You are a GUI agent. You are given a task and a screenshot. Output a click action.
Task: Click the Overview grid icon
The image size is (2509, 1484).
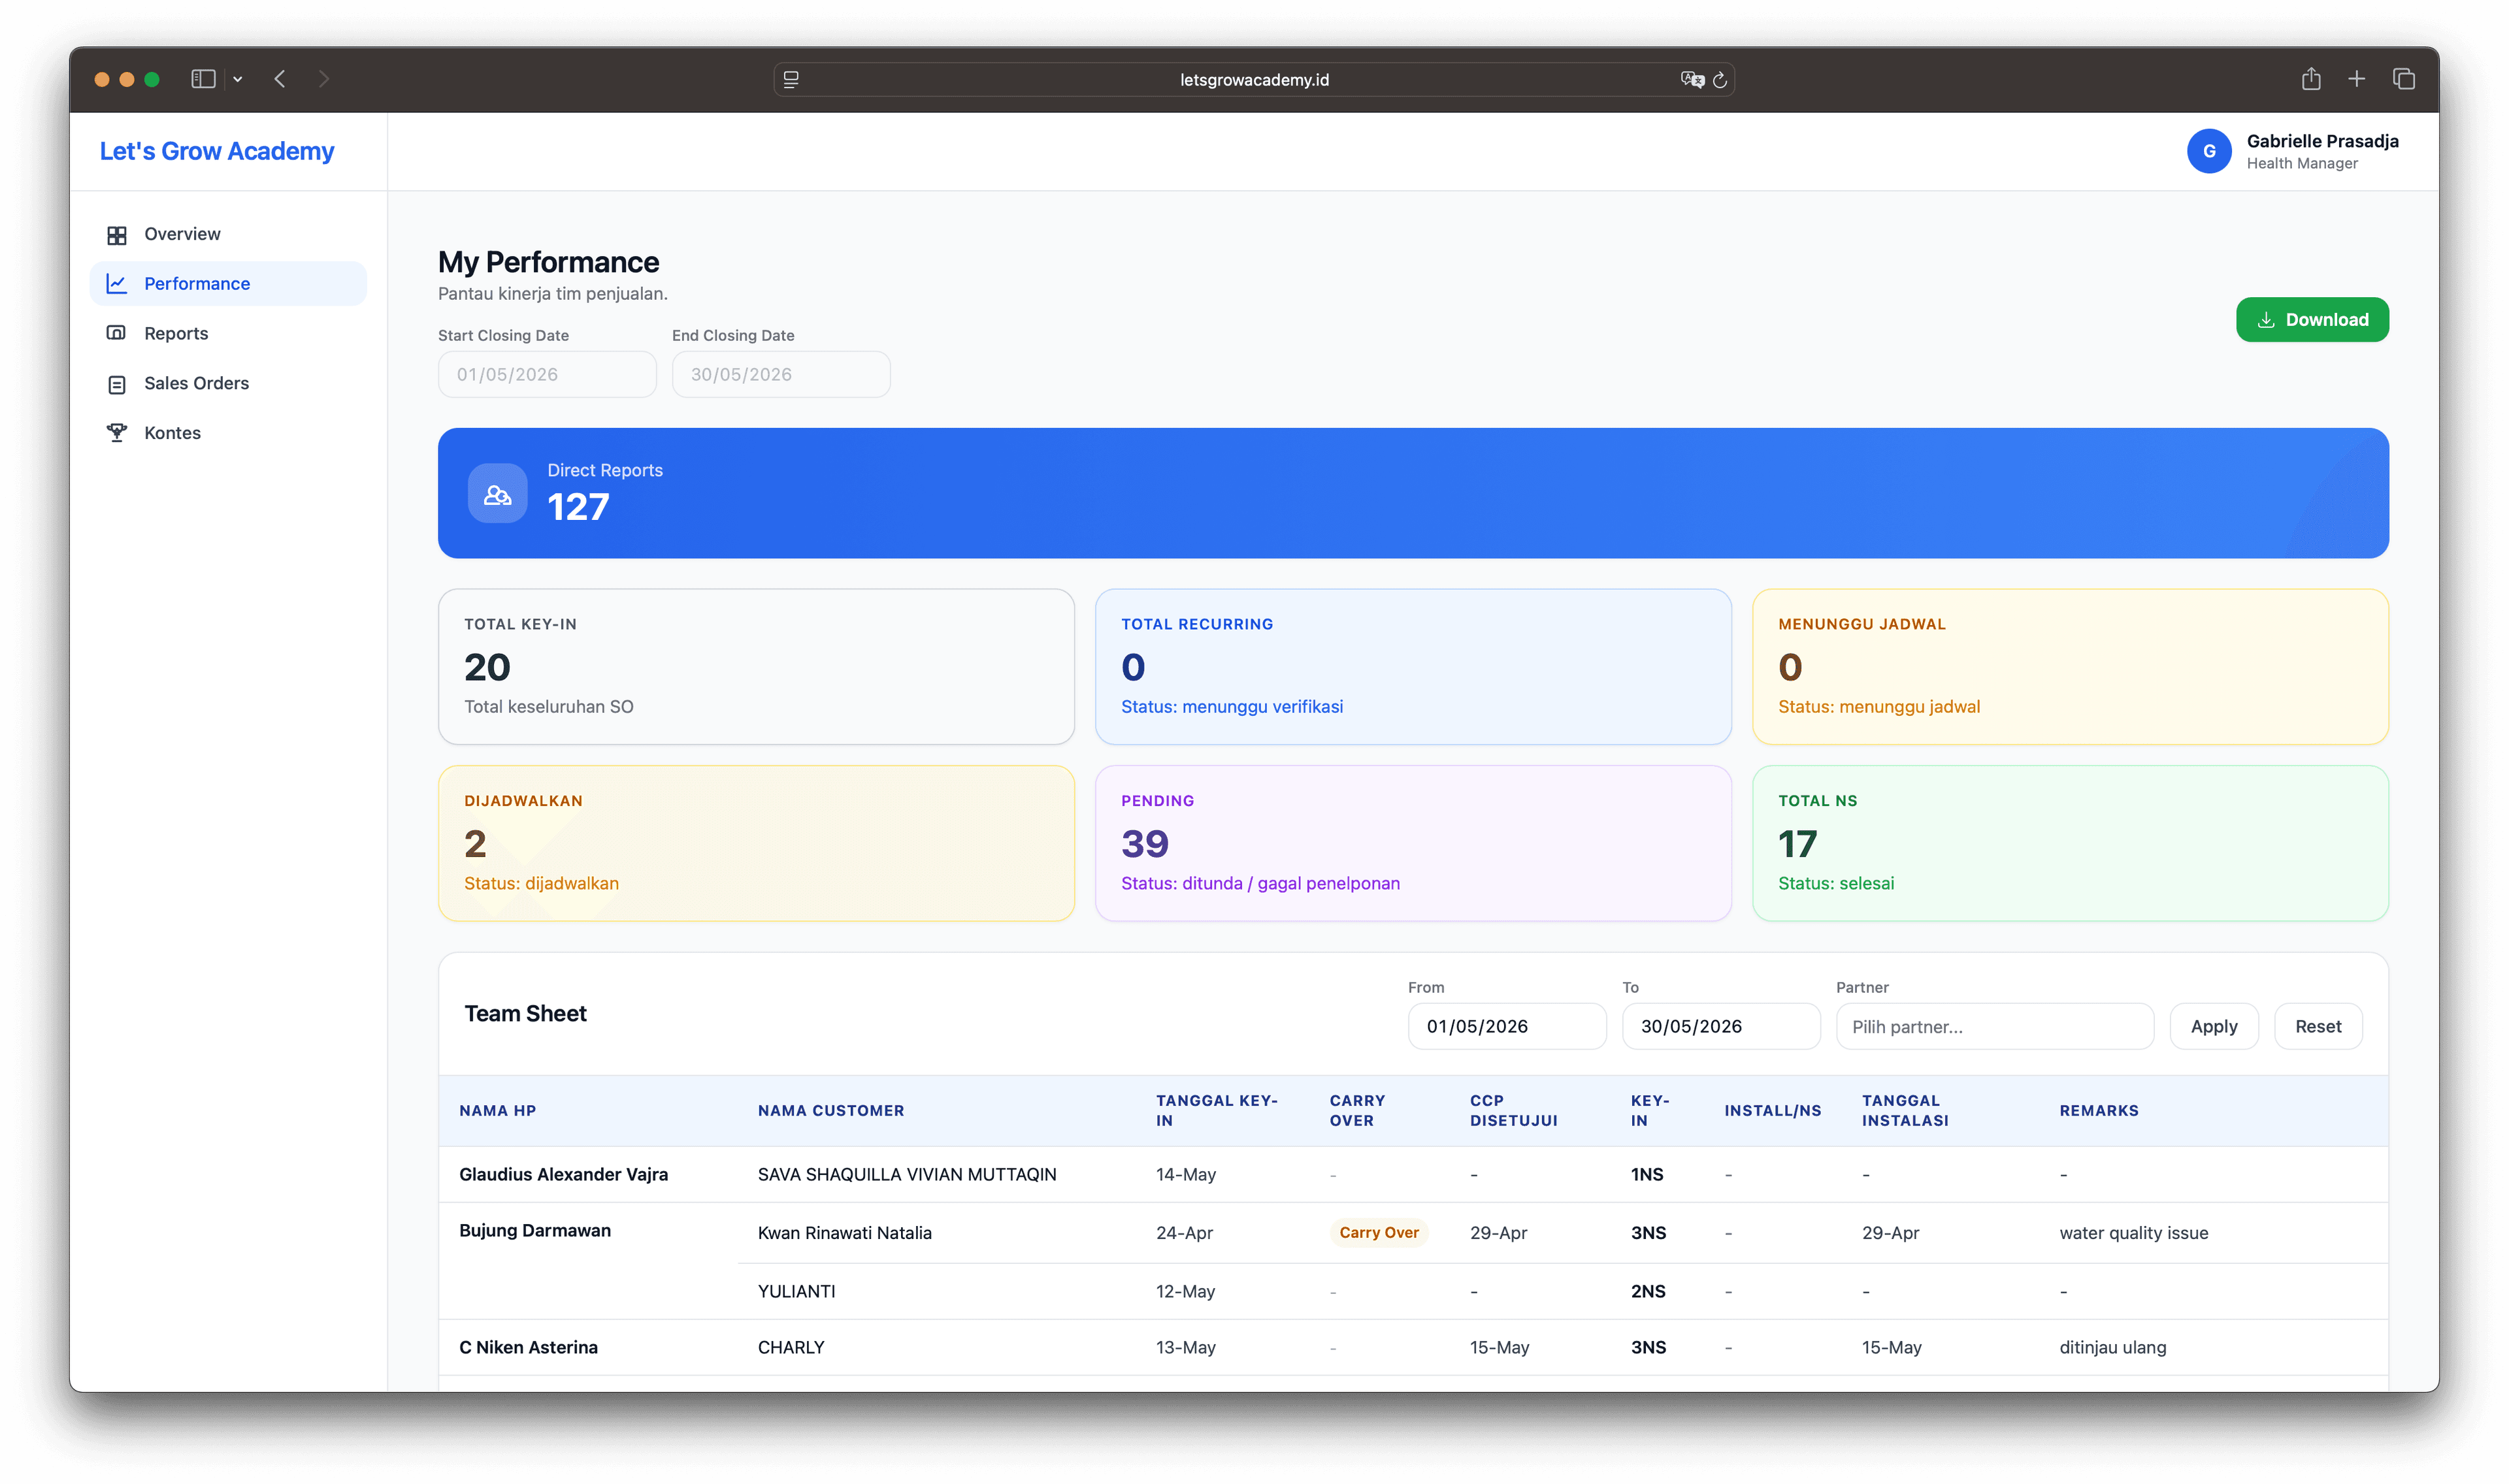point(117,235)
